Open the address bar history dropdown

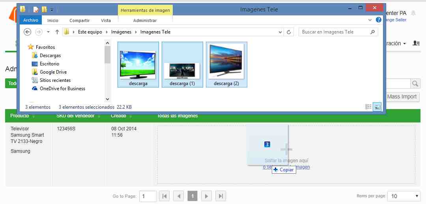pos(280,32)
